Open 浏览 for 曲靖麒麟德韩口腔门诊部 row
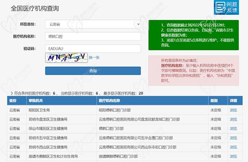This screenshot has height=162, width=248. pyautogui.click(x=234, y=156)
